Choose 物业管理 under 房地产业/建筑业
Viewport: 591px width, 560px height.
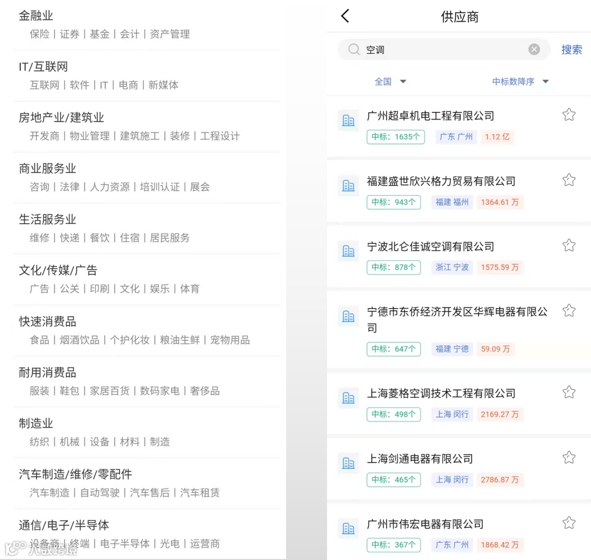[x=90, y=136]
